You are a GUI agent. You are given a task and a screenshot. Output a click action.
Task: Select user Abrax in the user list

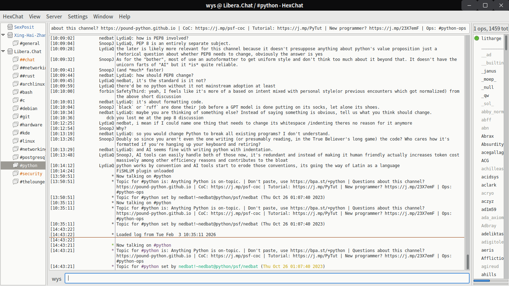click(x=487, y=136)
